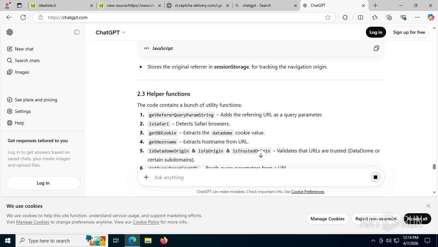Screen dimensions: 438x247
Task: Copy the JavaScript code block
Action: 376,48
